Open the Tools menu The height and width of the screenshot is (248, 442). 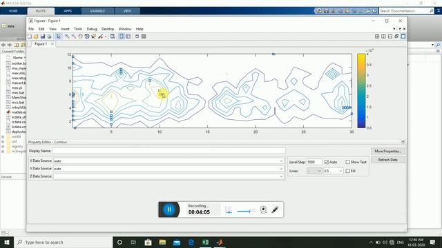pos(78,29)
